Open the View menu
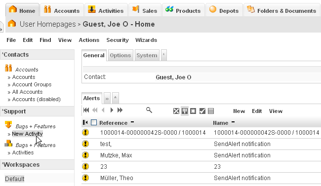This screenshot has width=321, height=186. tap(65, 40)
